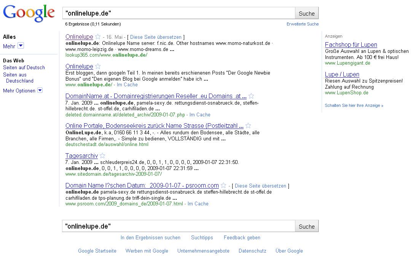This screenshot has width=413, height=256.
Task: Filter by Seiten auf Deutsch
Action: 24,68
